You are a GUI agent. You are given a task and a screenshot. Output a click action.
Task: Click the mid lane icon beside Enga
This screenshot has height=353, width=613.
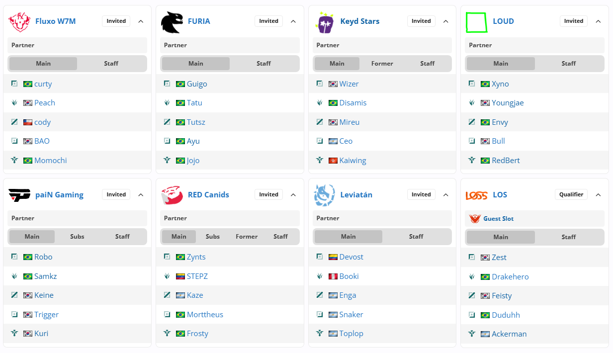(x=320, y=295)
